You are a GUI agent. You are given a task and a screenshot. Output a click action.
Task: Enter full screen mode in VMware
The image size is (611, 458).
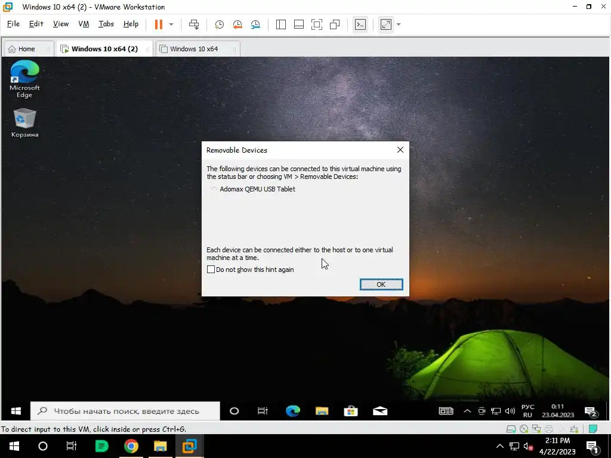[x=317, y=24]
